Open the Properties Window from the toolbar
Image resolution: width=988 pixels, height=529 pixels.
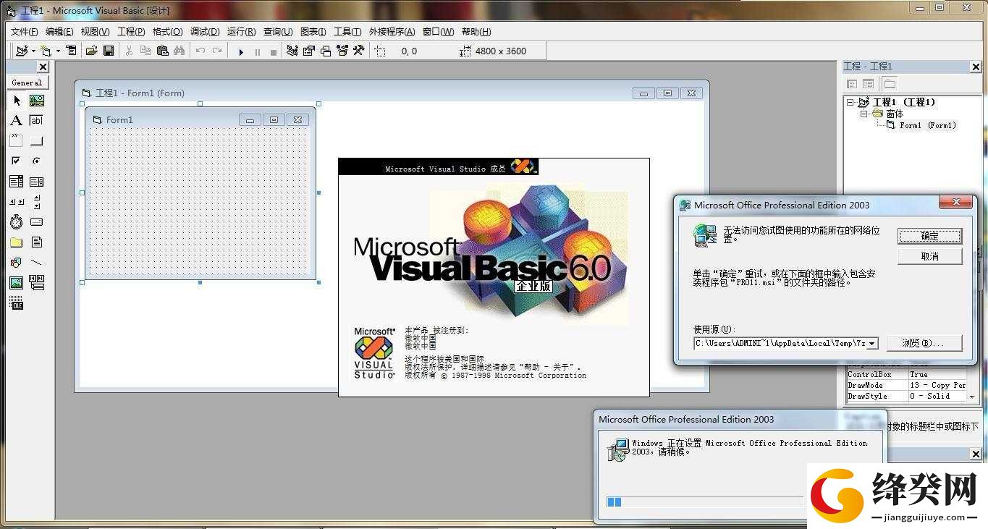(309, 51)
